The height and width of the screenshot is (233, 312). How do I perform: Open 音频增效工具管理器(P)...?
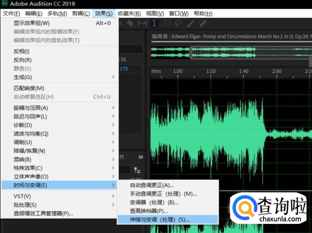coord(59,213)
